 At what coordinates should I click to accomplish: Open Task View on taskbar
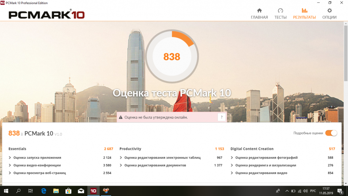pos(31,191)
